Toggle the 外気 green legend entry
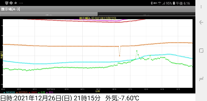 pyautogui.click(x=42, y=92)
